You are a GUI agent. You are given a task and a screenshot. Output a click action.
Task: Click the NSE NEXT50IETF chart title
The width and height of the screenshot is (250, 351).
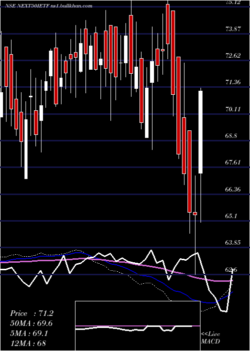tap(48, 6)
